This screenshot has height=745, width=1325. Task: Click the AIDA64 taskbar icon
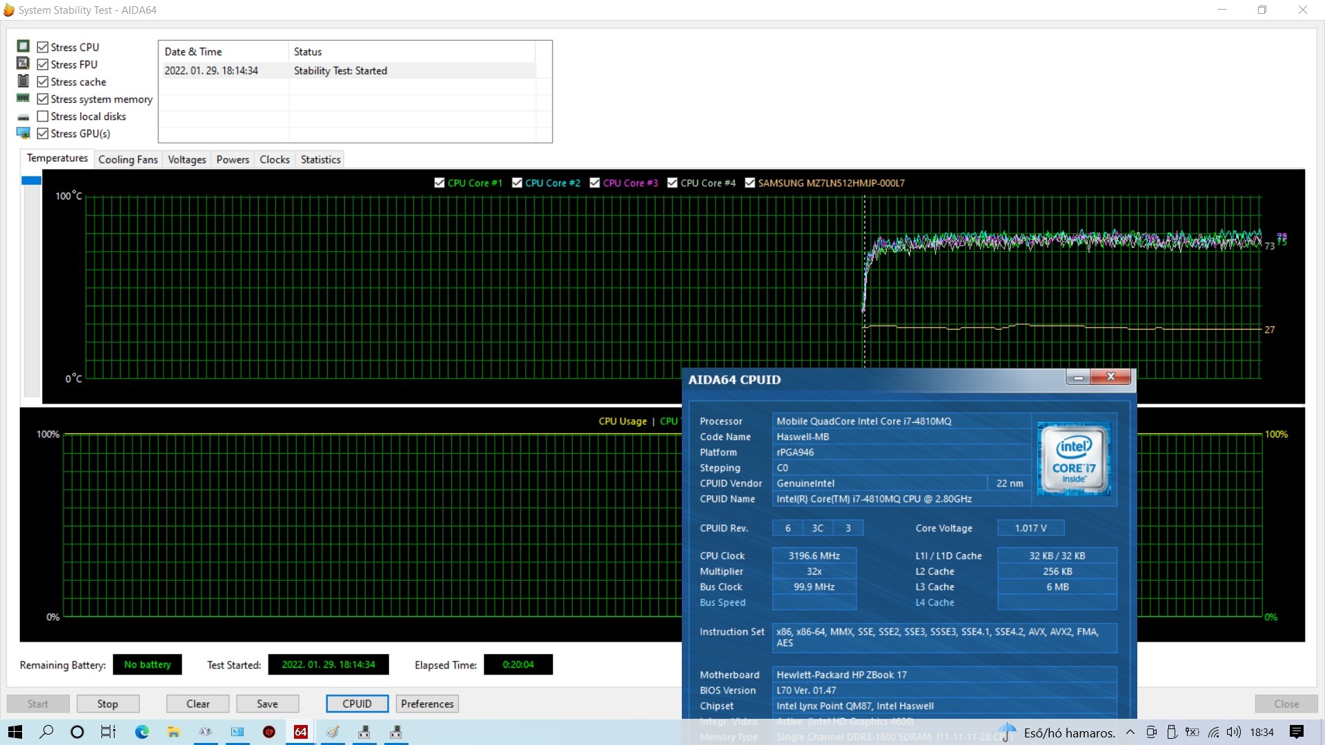click(x=301, y=732)
